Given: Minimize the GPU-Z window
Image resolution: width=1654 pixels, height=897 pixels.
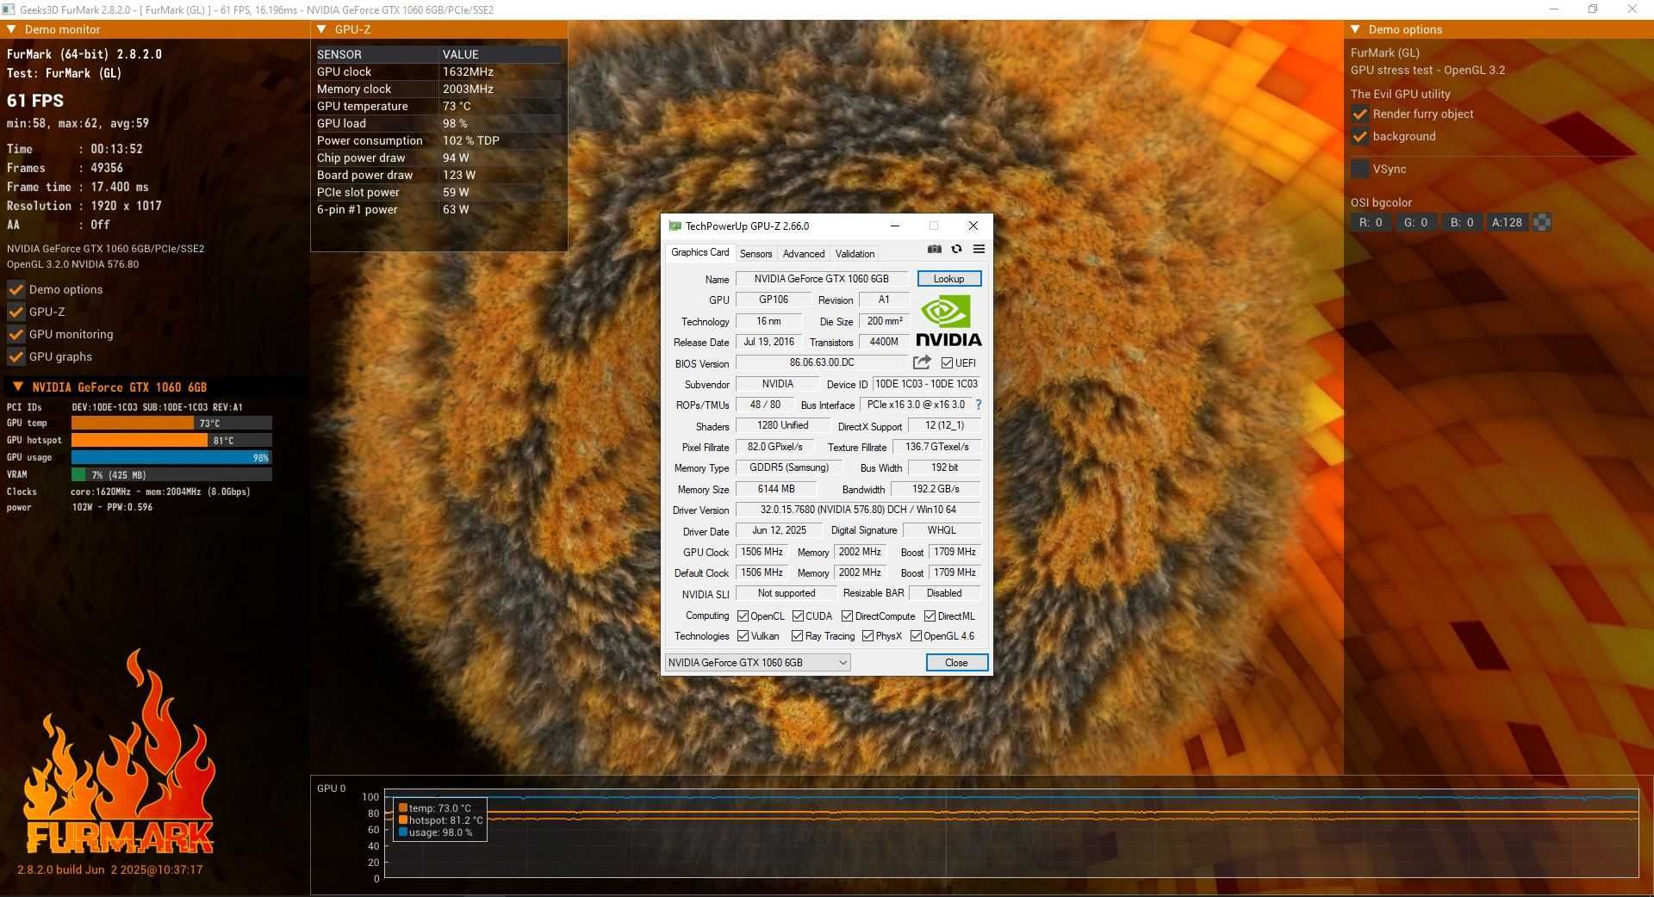Looking at the screenshot, I should (894, 226).
